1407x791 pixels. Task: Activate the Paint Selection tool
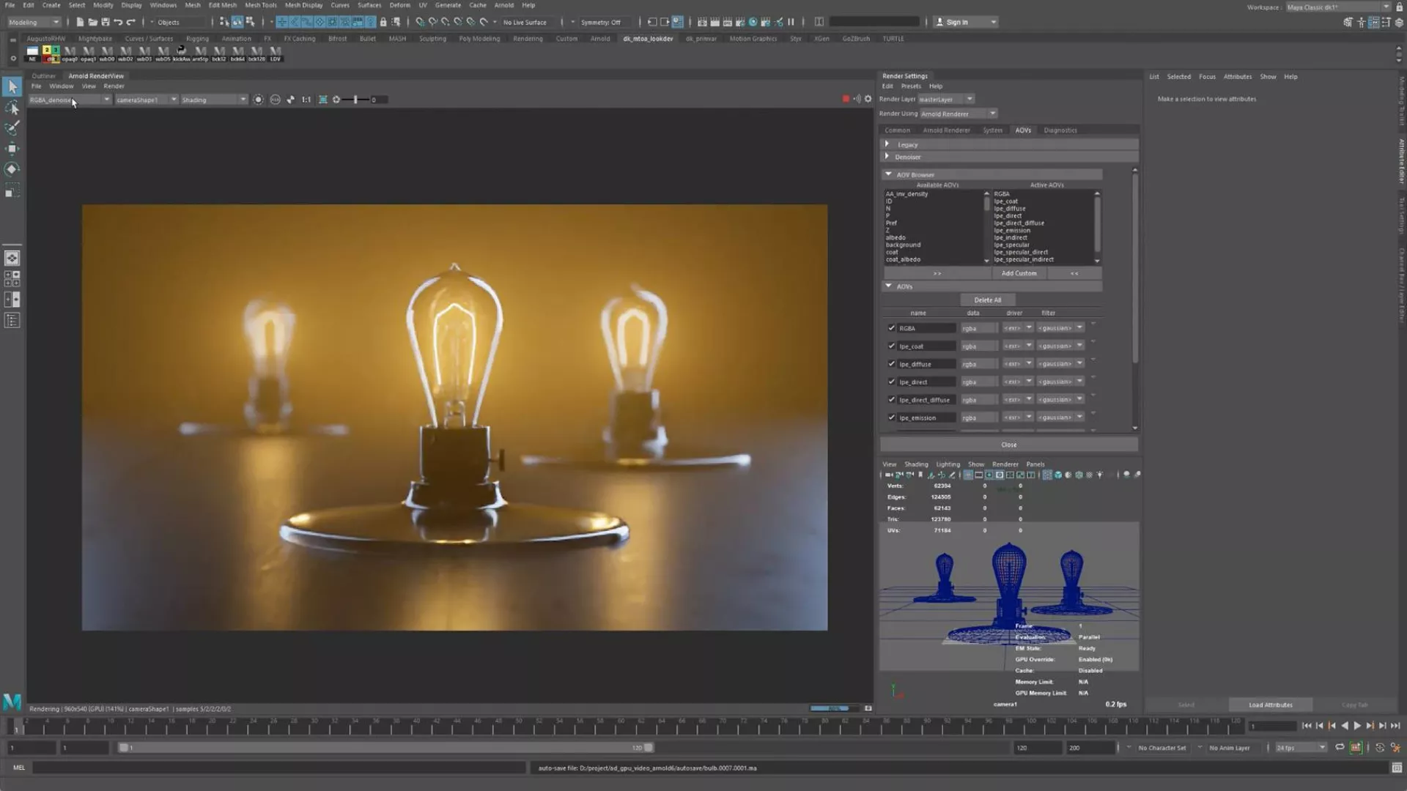click(12, 128)
